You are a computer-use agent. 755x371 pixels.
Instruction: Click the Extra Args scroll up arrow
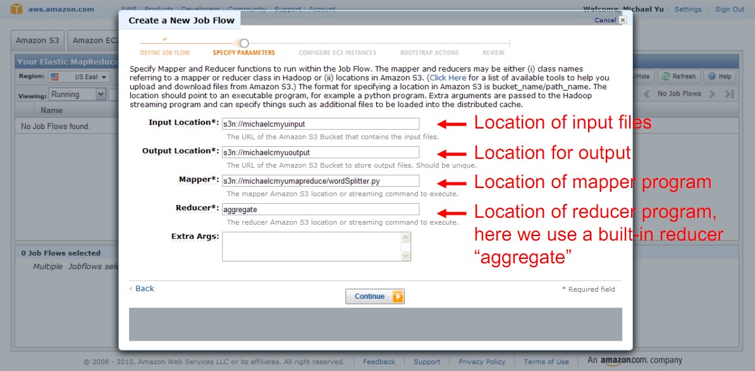(x=406, y=237)
